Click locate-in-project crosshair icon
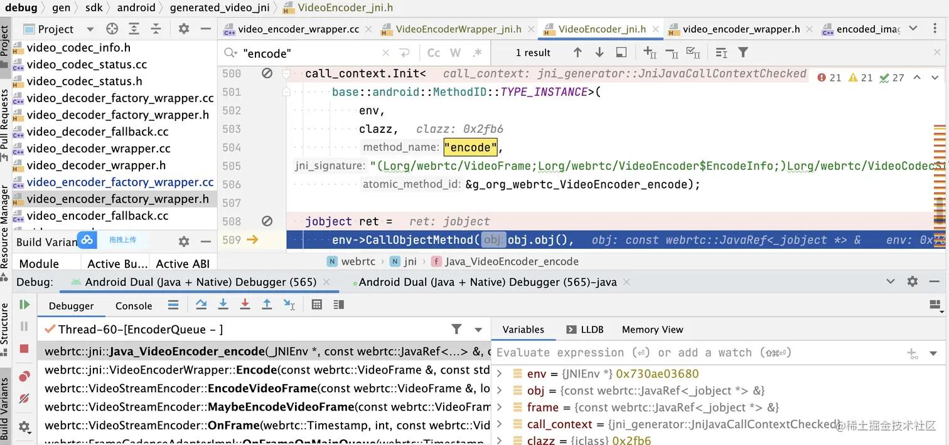This screenshot has width=949, height=445. (x=112, y=29)
